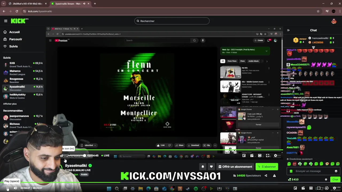
Task: Like the YouTube video with 124K
Action: click(x=161, y=145)
